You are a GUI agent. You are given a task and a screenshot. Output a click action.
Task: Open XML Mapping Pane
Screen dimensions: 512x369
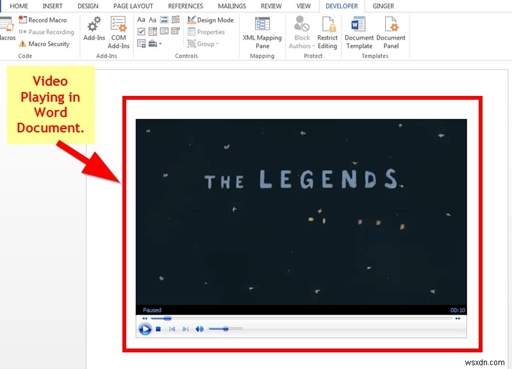point(262,33)
